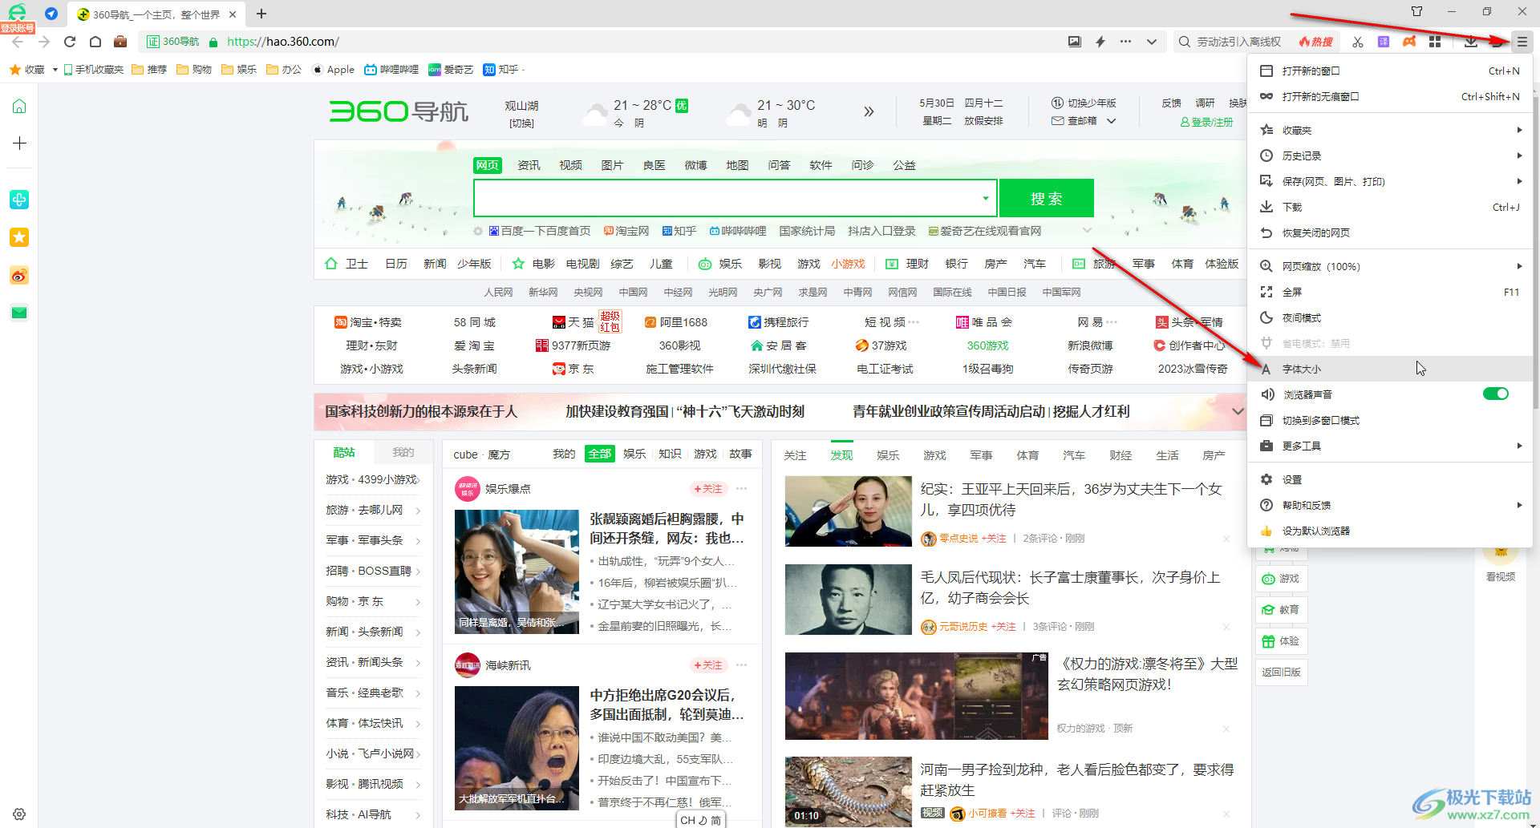Select 下载 menu entry
The height and width of the screenshot is (828, 1540).
click(x=1390, y=207)
